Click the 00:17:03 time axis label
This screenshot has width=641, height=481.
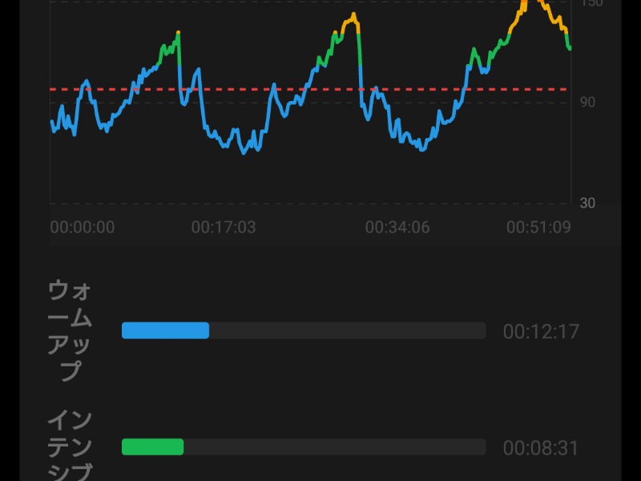point(224,228)
